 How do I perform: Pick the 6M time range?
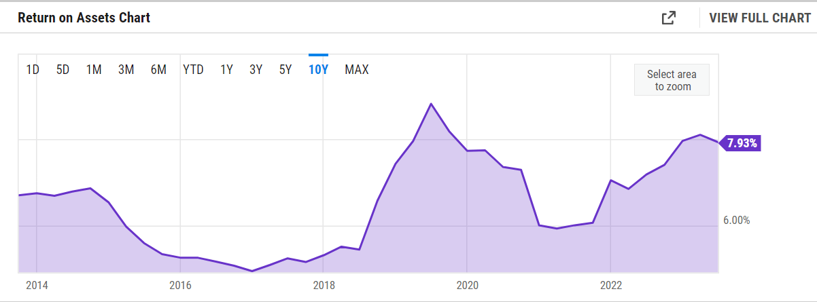158,69
